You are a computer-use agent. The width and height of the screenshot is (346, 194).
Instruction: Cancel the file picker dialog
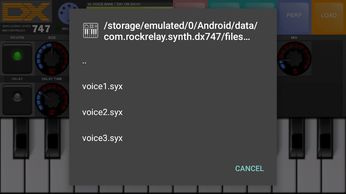tap(249, 168)
